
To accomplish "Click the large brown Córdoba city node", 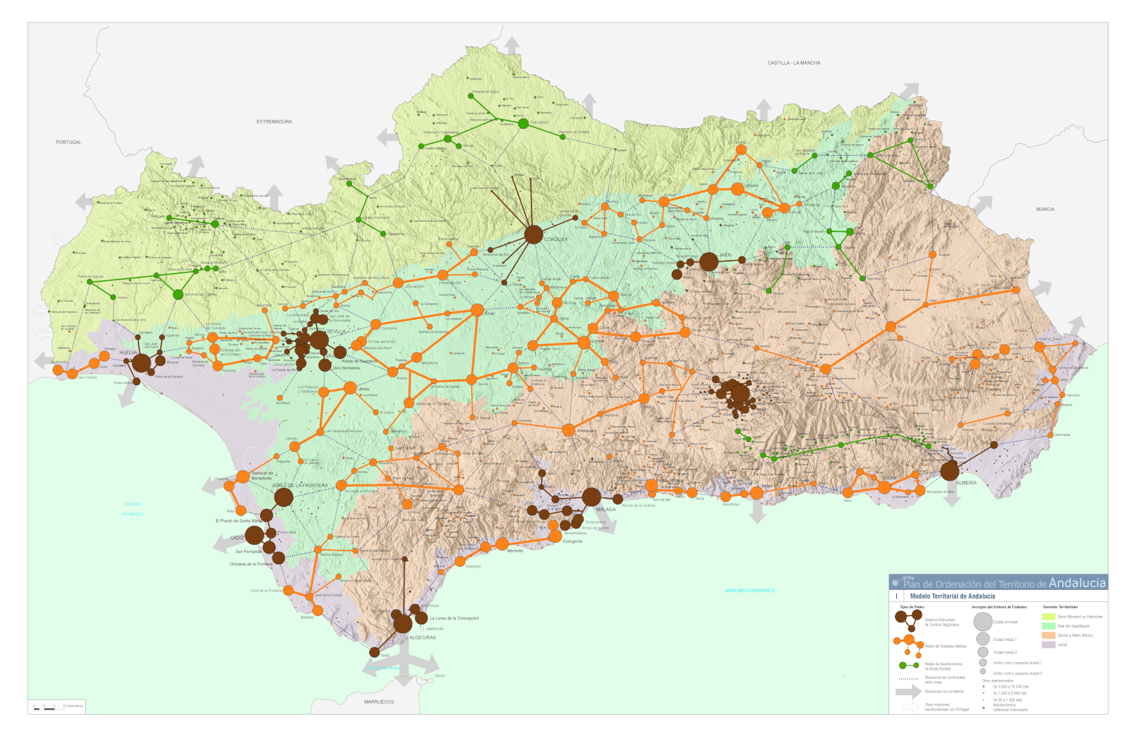I will pos(533,235).
